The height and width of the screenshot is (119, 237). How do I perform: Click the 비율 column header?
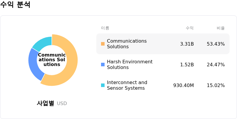coord(221,28)
